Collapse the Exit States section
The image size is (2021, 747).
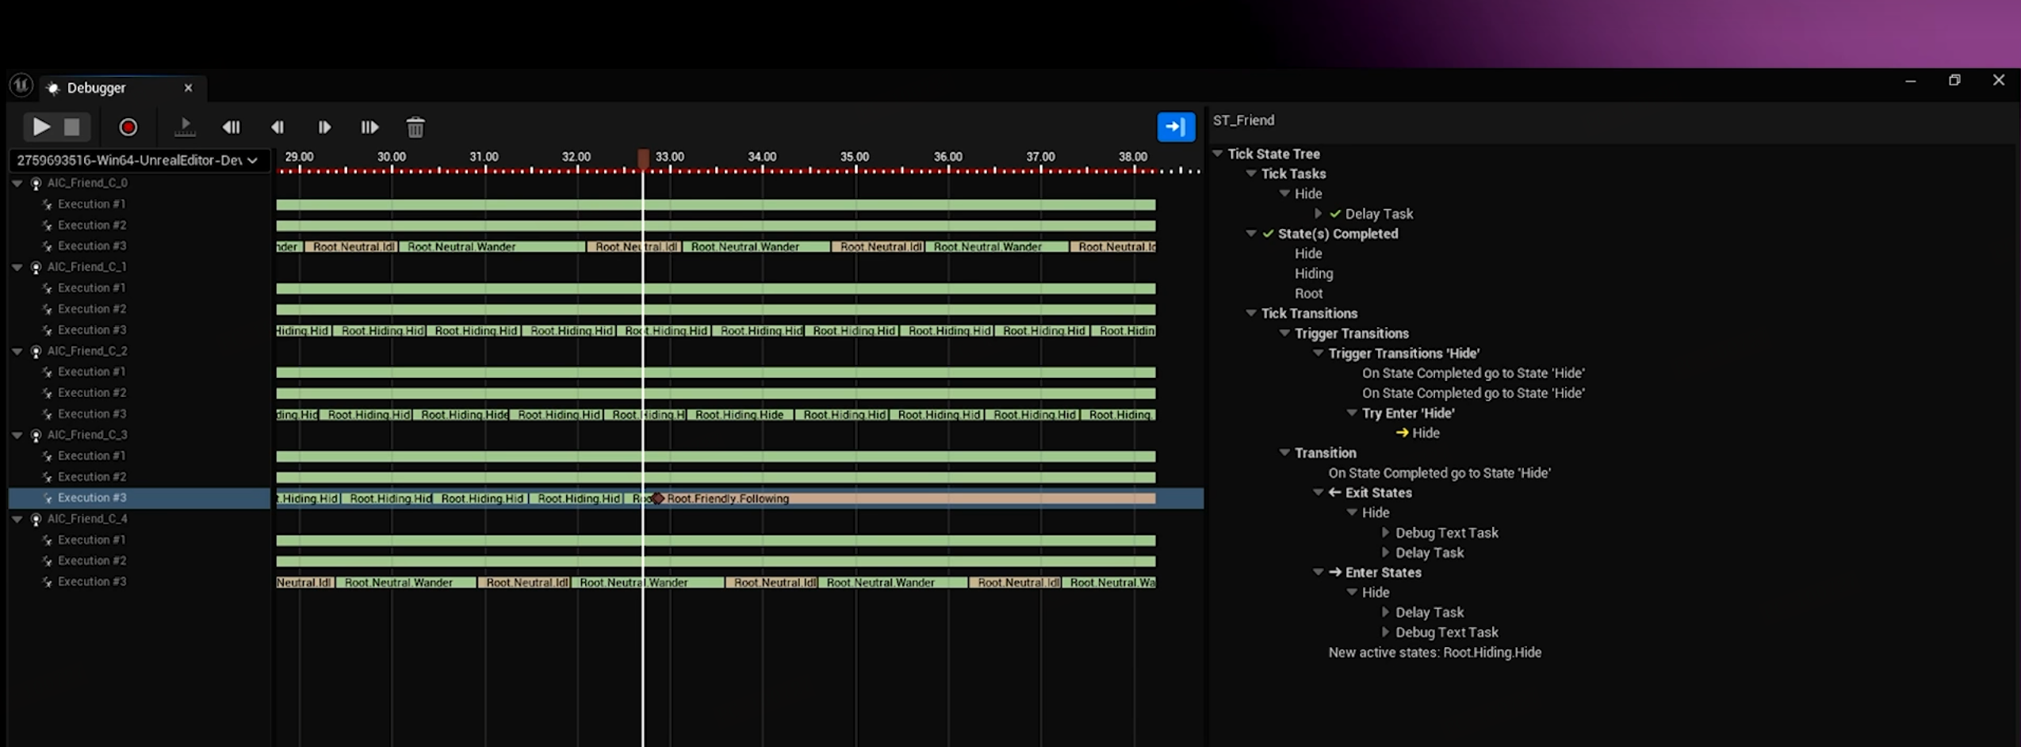click(x=1318, y=493)
